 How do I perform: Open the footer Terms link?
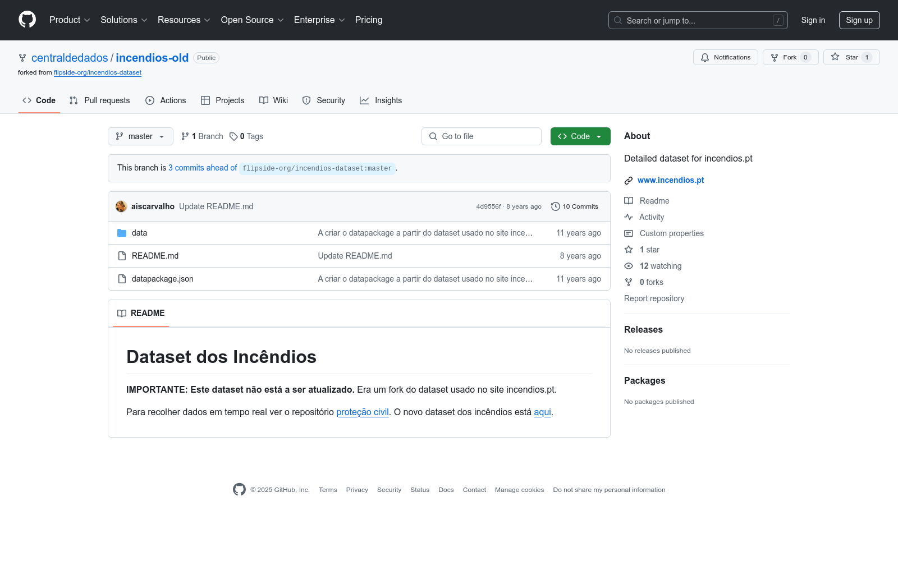328,490
